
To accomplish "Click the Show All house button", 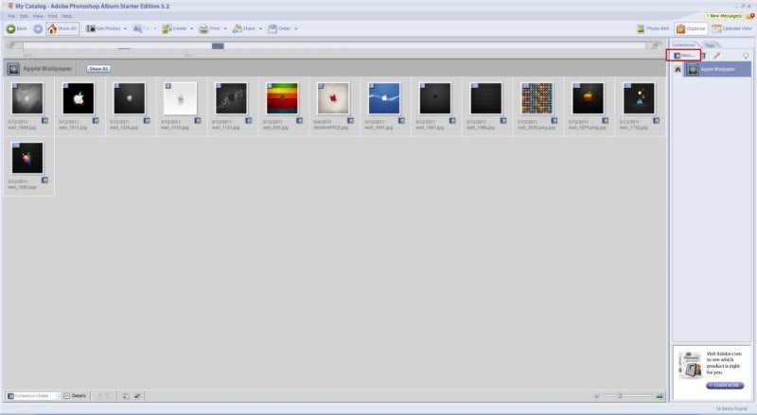I will tap(62, 28).
